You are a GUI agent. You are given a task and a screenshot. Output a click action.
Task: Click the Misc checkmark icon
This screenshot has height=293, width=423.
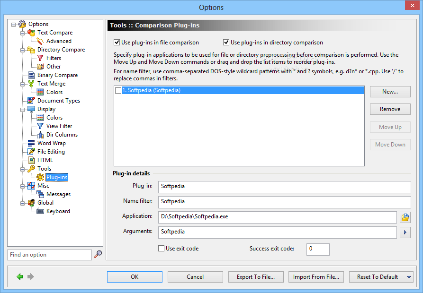pyautogui.click(x=31, y=186)
